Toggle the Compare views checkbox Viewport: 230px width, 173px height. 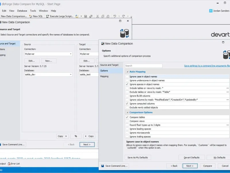[x=127, y=121]
